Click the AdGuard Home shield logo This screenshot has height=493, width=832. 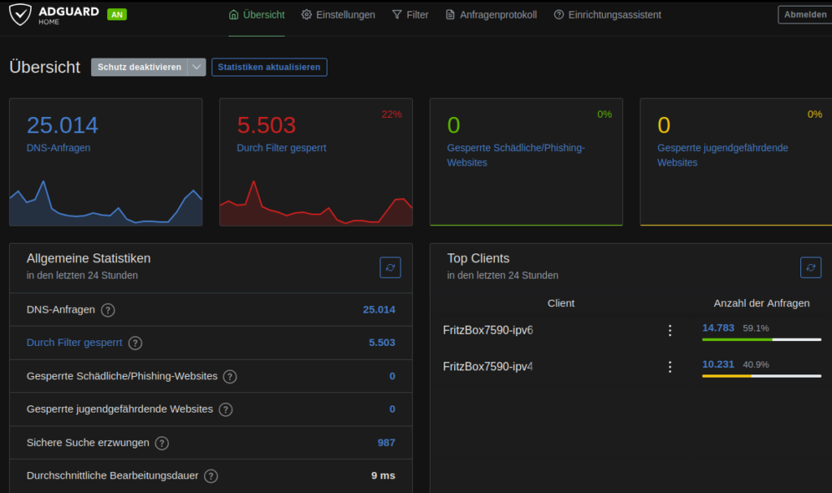click(x=22, y=15)
